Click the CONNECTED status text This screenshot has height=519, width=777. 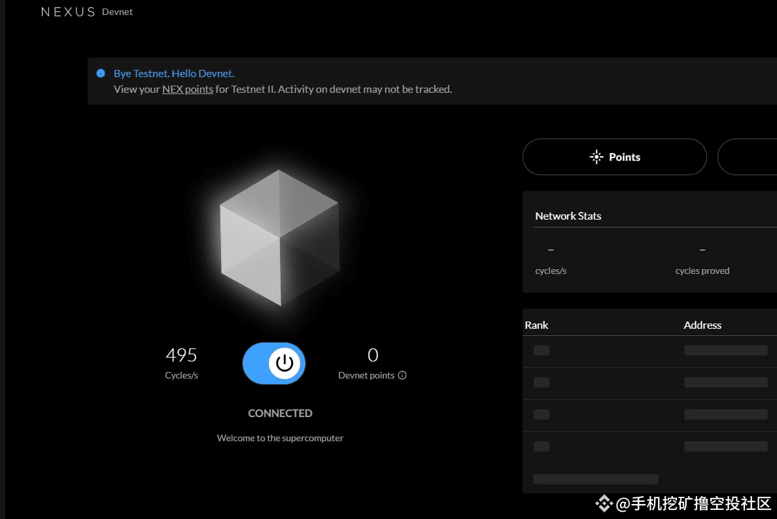[280, 413]
